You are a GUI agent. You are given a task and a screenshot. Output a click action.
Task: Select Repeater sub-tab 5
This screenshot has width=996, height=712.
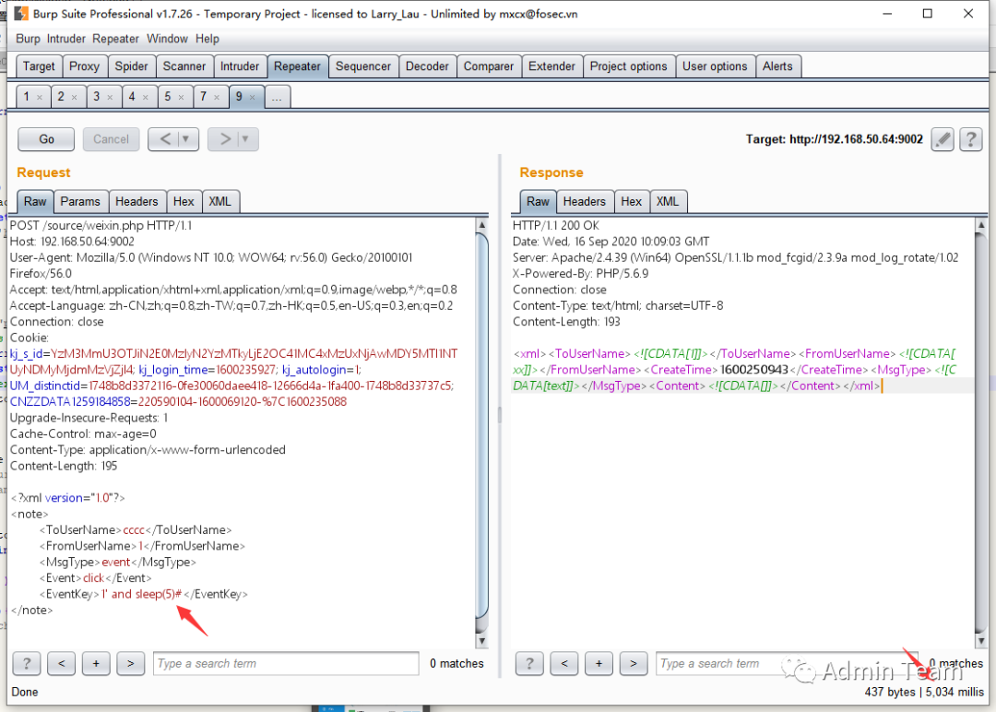pos(168,97)
